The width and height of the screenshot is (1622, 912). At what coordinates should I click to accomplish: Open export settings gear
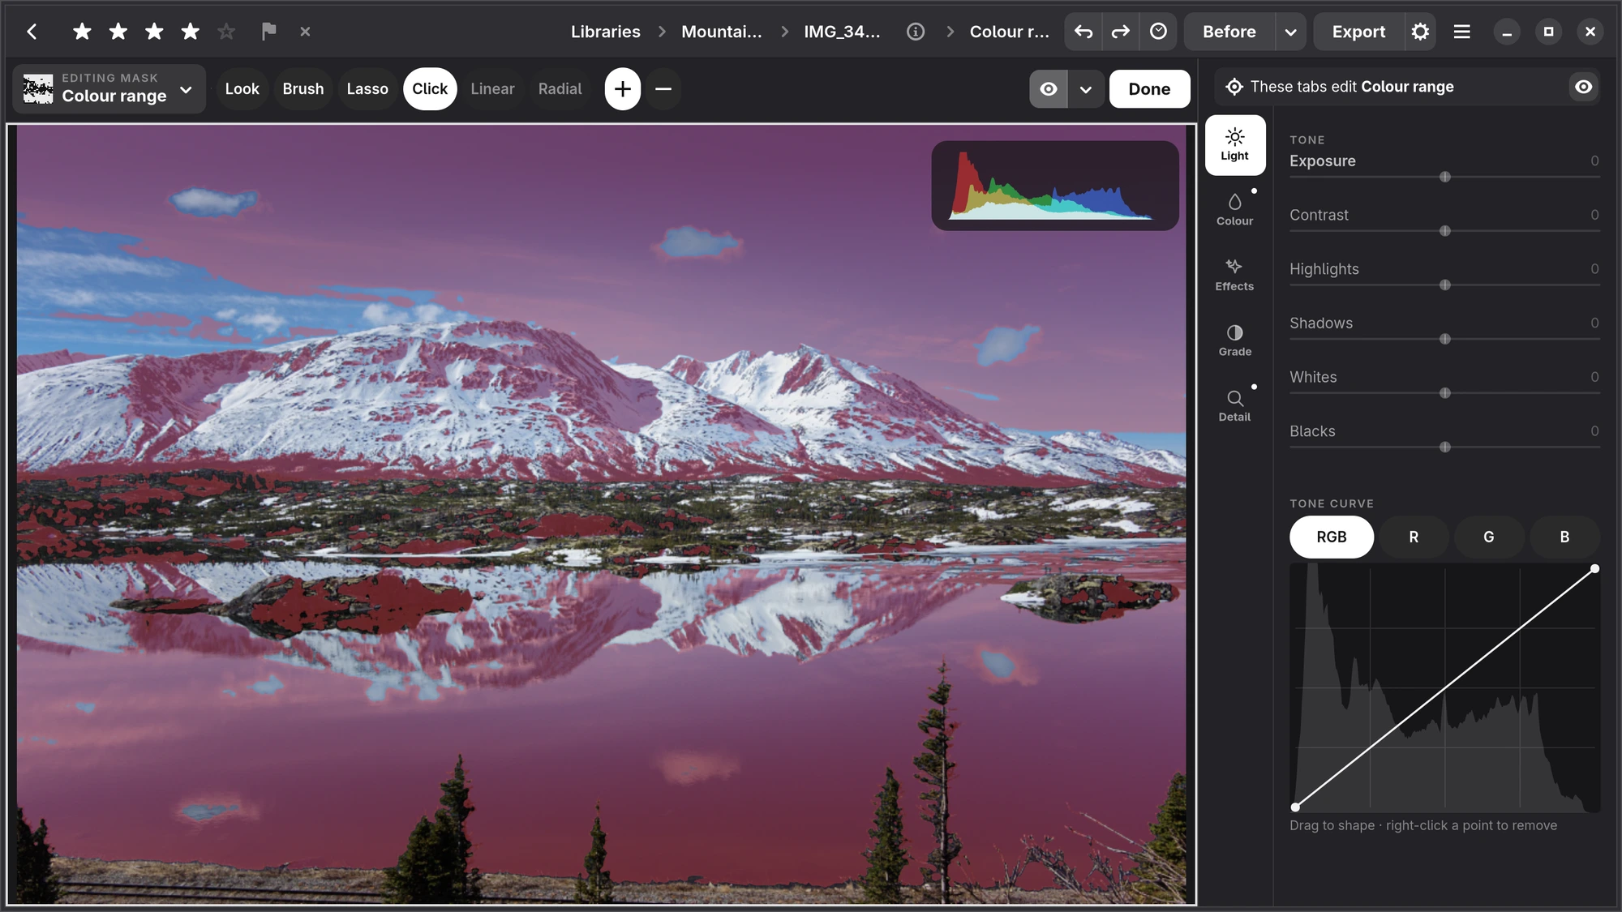1420,32
